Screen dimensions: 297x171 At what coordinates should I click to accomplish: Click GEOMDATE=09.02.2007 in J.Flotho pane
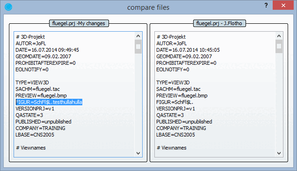[x=184, y=56]
